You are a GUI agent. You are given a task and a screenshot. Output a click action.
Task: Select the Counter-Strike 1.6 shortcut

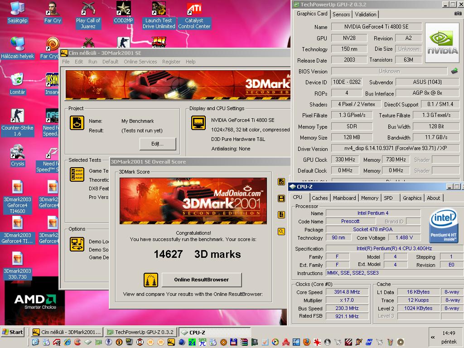click(x=17, y=123)
